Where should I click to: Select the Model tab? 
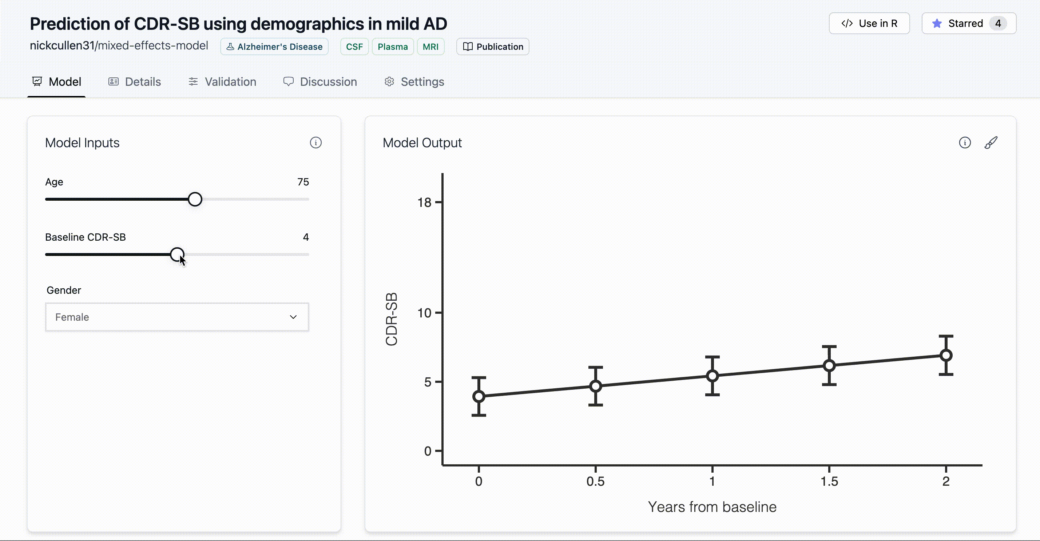(x=56, y=81)
